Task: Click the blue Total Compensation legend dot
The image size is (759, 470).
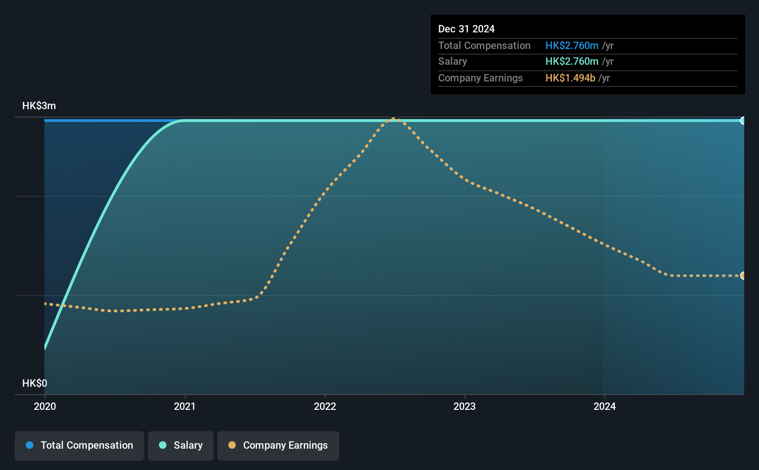Action: 30,445
